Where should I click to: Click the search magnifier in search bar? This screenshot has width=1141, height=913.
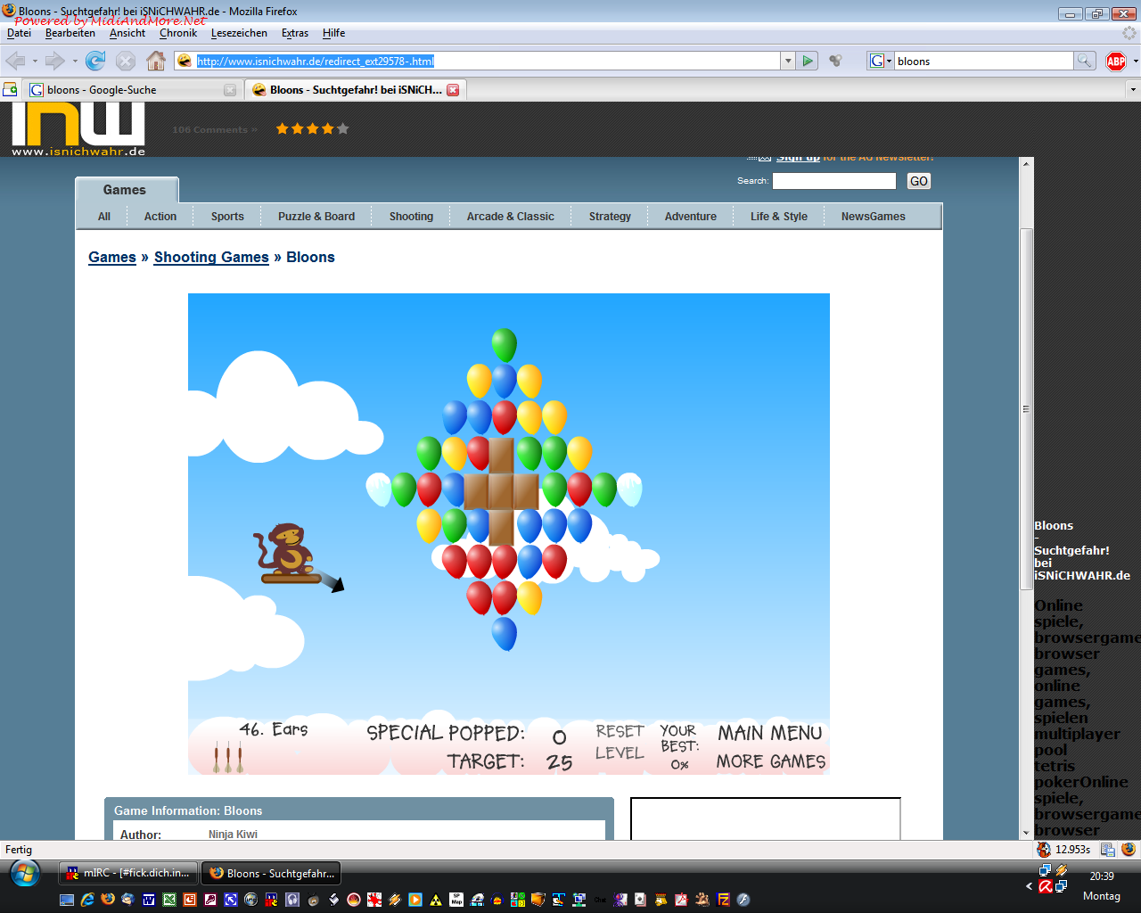pyautogui.click(x=1084, y=61)
